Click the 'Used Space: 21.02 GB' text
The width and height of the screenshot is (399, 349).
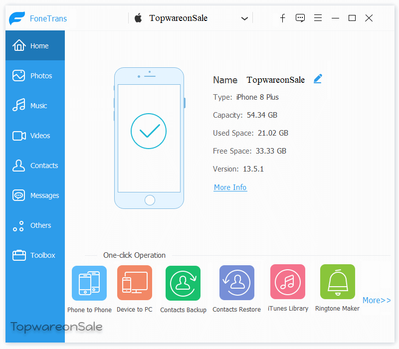251,133
